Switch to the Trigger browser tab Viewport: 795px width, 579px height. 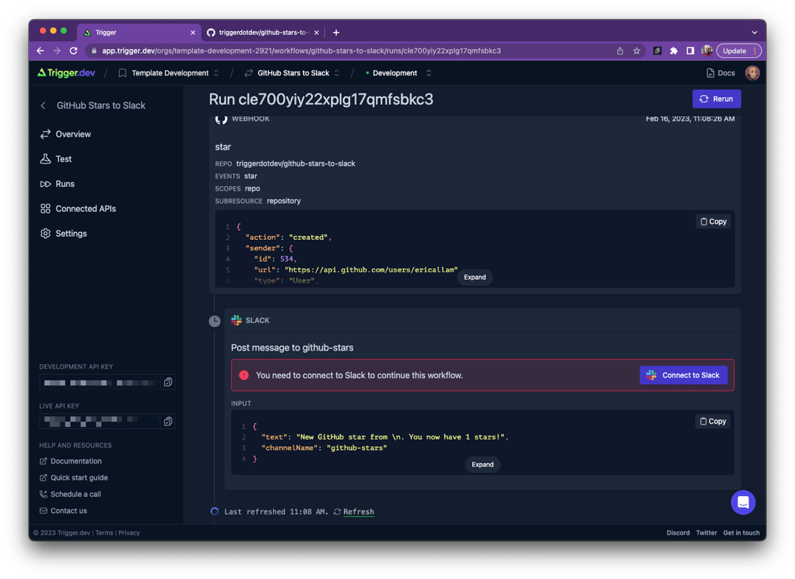point(138,32)
